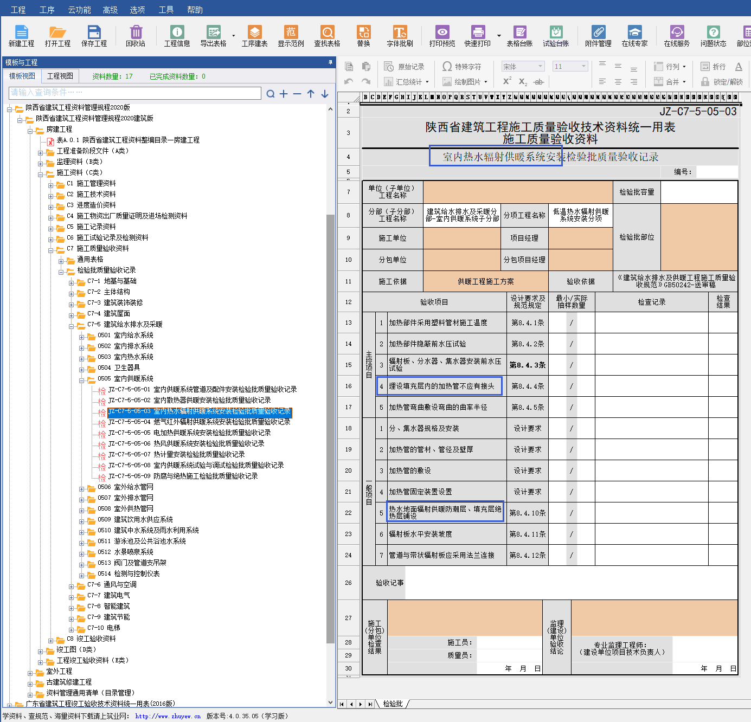Click the up arrow beside search box
This screenshot has height=722, width=751.
pyautogui.click(x=311, y=94)
